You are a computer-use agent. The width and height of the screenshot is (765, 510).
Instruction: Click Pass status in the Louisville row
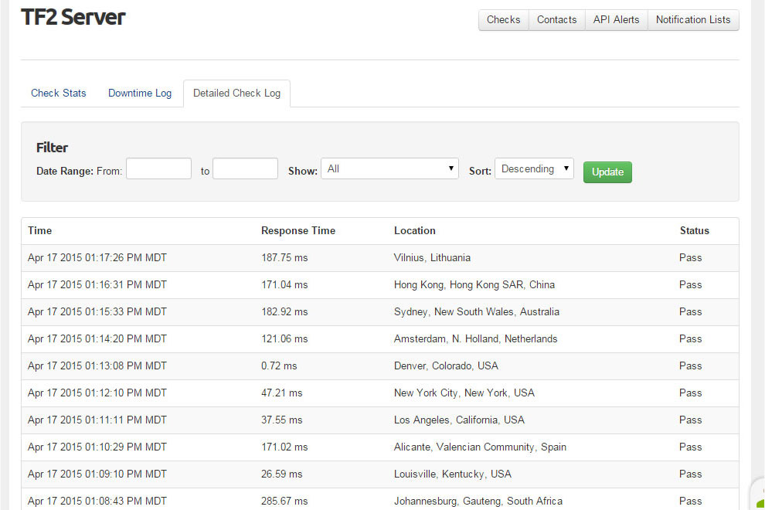(x=690, y=474)
